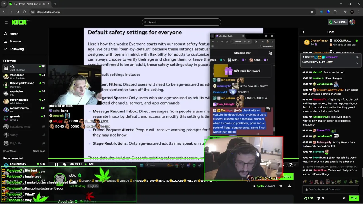This screenshot has height=204, width=363.
Task: Expand the gift leaderboard handle
Action: tap(331, 50)
